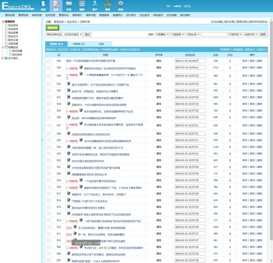Viewport: 273px width, 263px height.
Task: Check the box for row 549
Action: pos(49,61)
